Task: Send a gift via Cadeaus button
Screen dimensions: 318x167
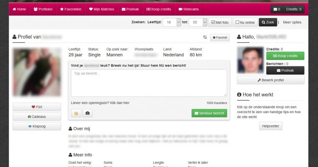Action: pyautogui.click(x=37, y=116)
